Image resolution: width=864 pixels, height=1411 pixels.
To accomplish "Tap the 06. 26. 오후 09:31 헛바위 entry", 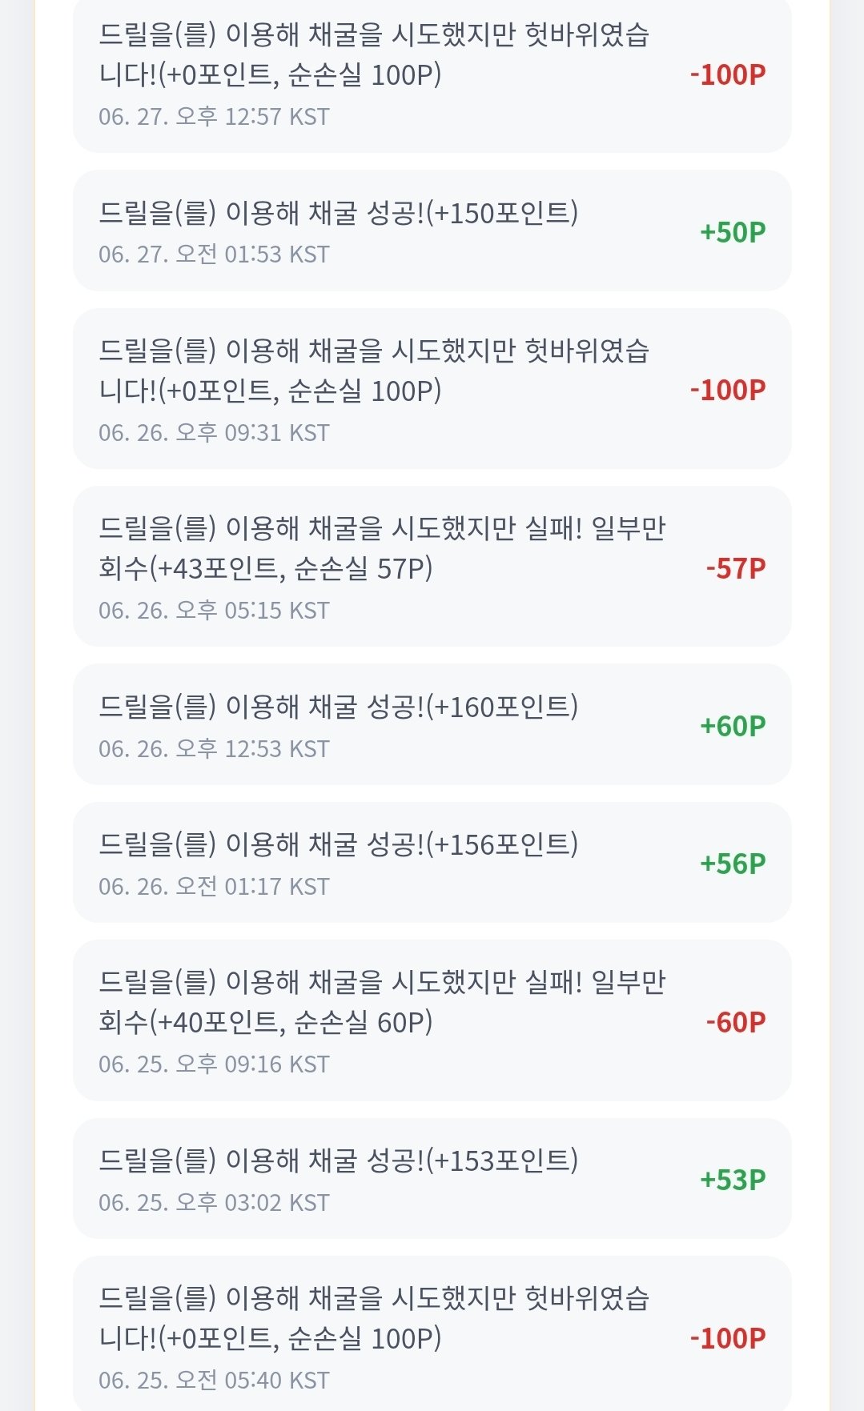I will pos(432,388).
